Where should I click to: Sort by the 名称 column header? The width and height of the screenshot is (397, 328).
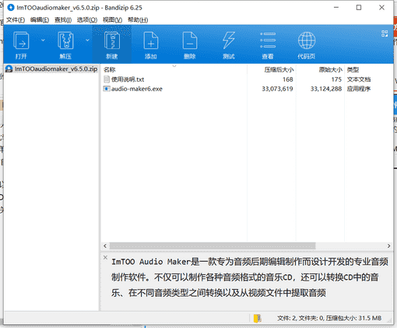click(x=109, y=69)
